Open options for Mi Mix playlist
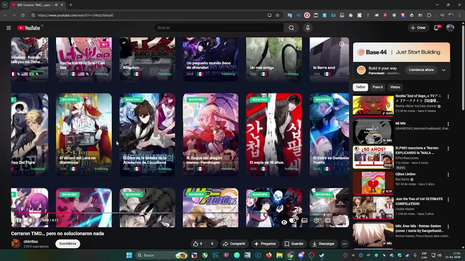This screenshot has height=261, width=465. click(448, 124)
